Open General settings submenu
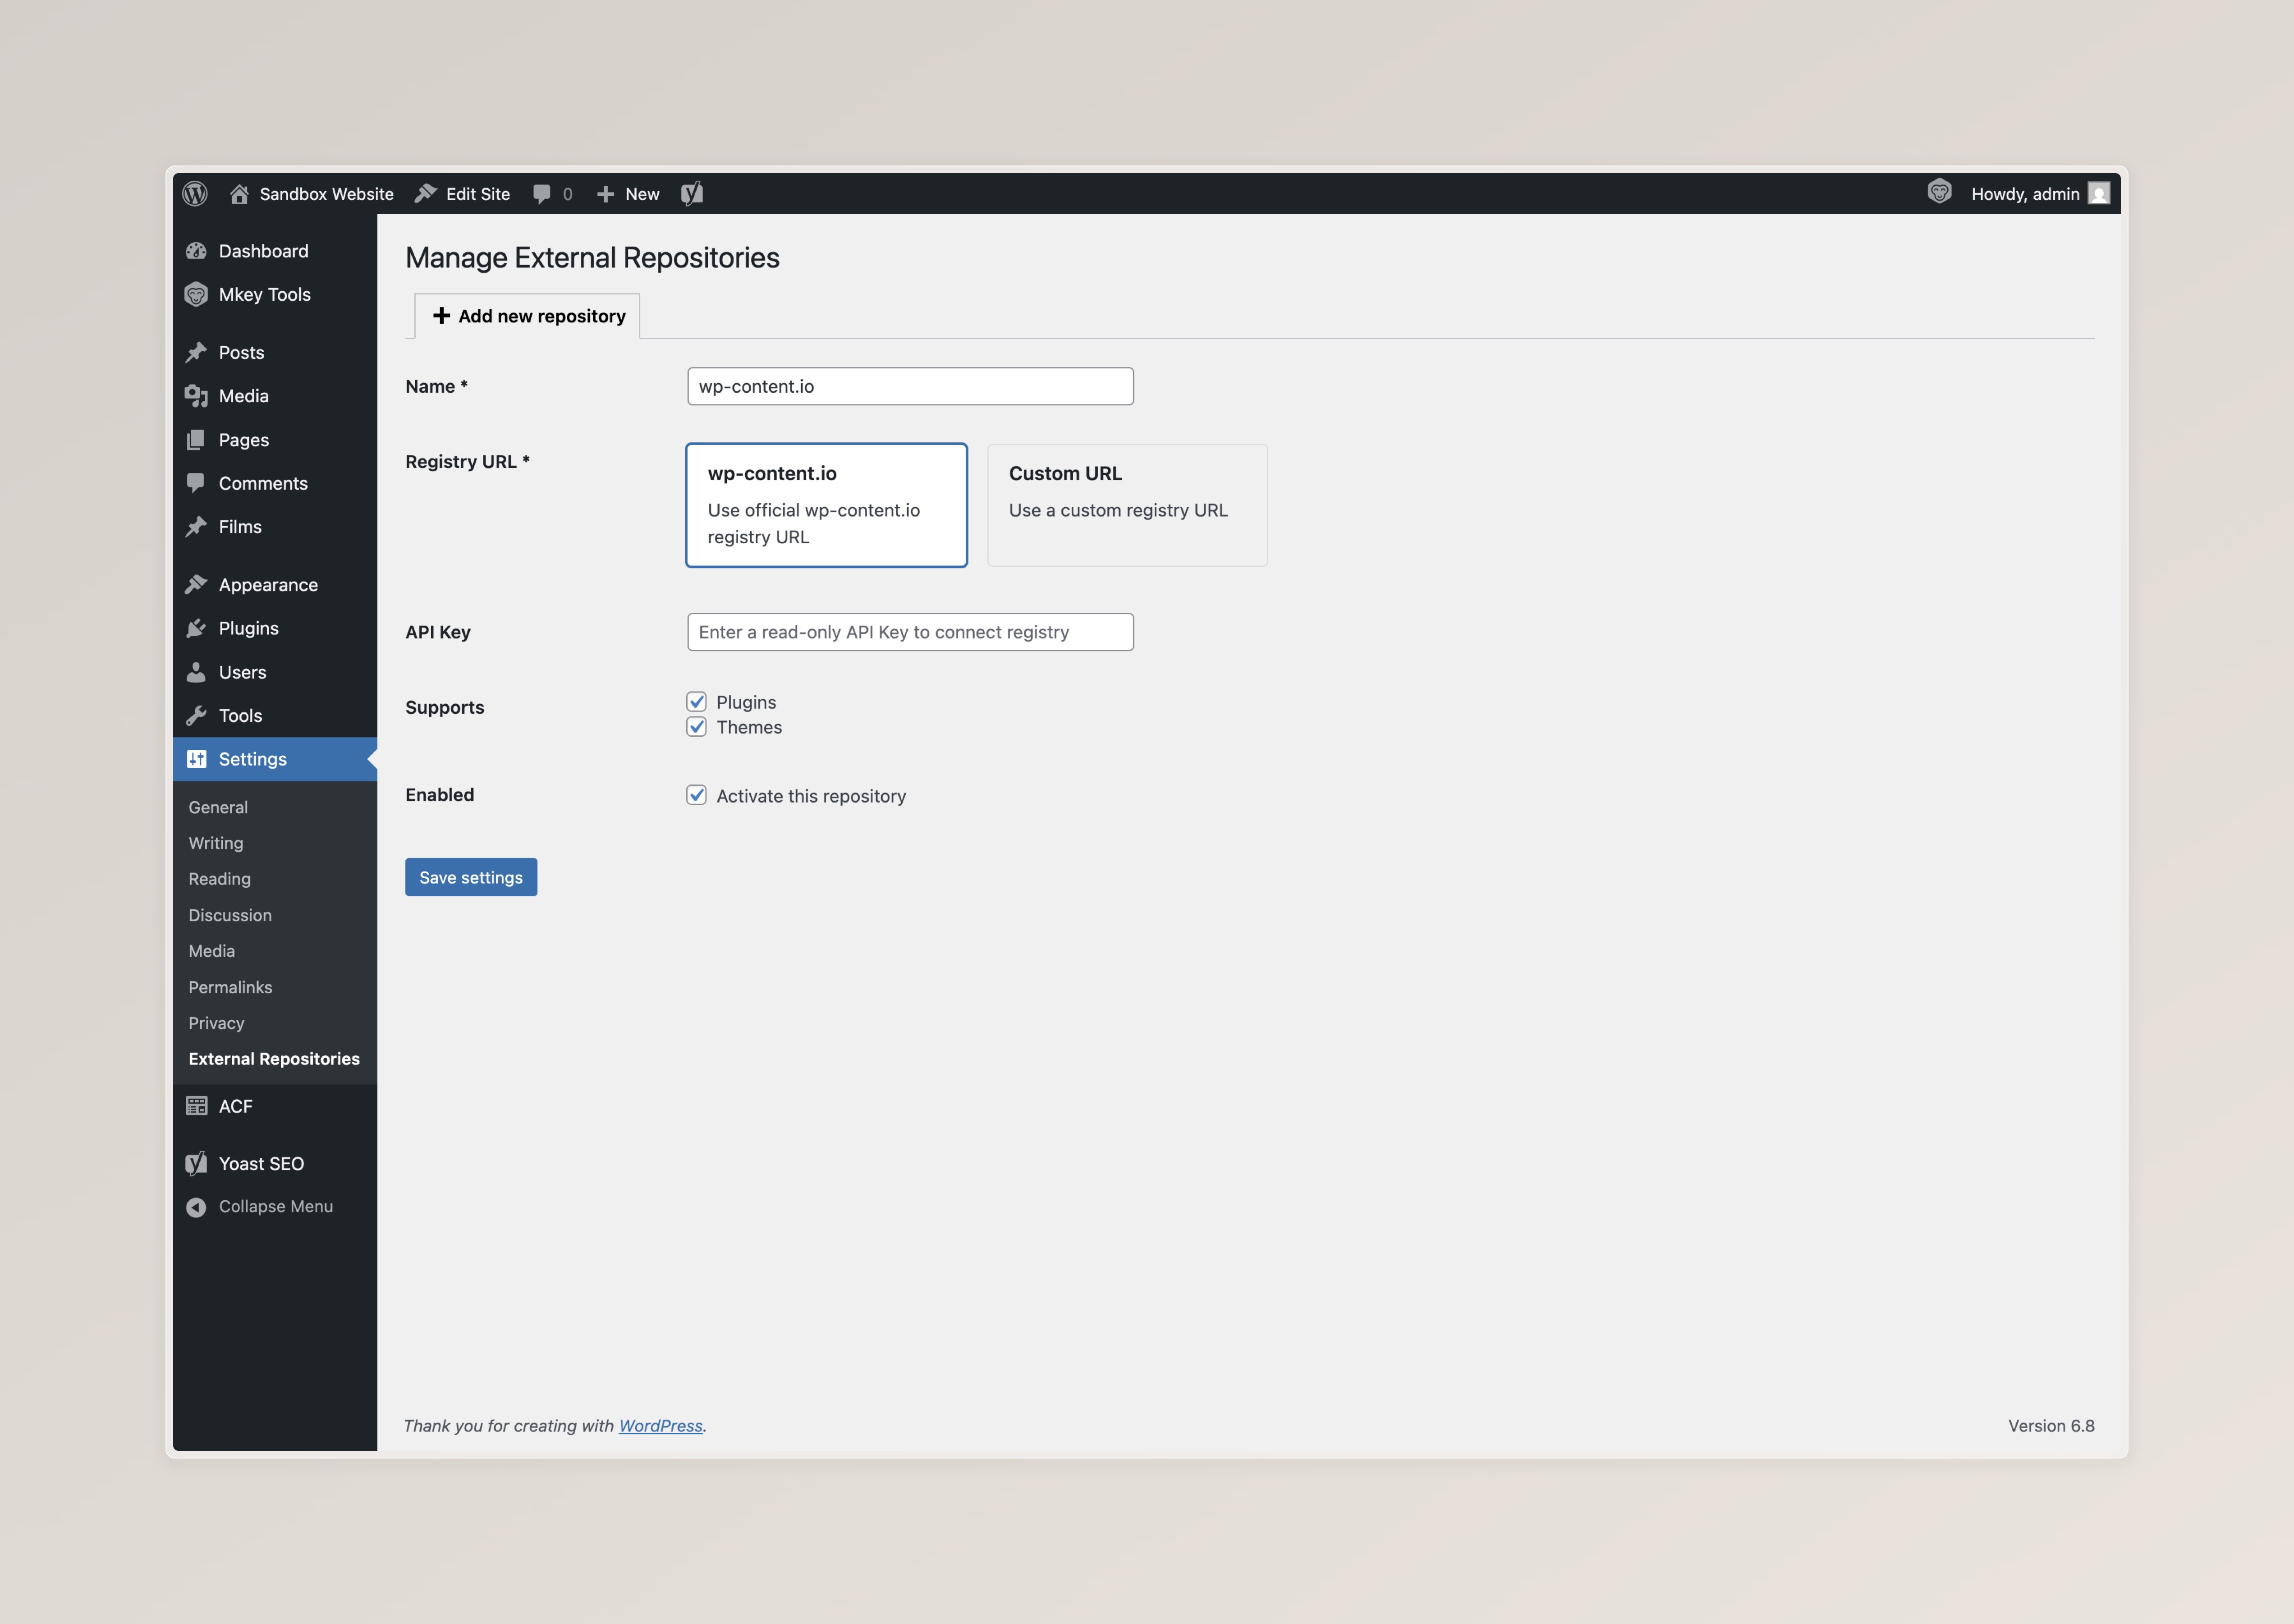 (x=218, y=807)
